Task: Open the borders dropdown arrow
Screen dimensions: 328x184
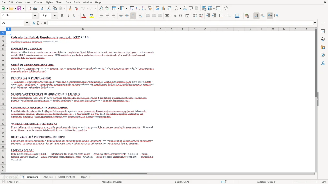Action: (225, 16)
